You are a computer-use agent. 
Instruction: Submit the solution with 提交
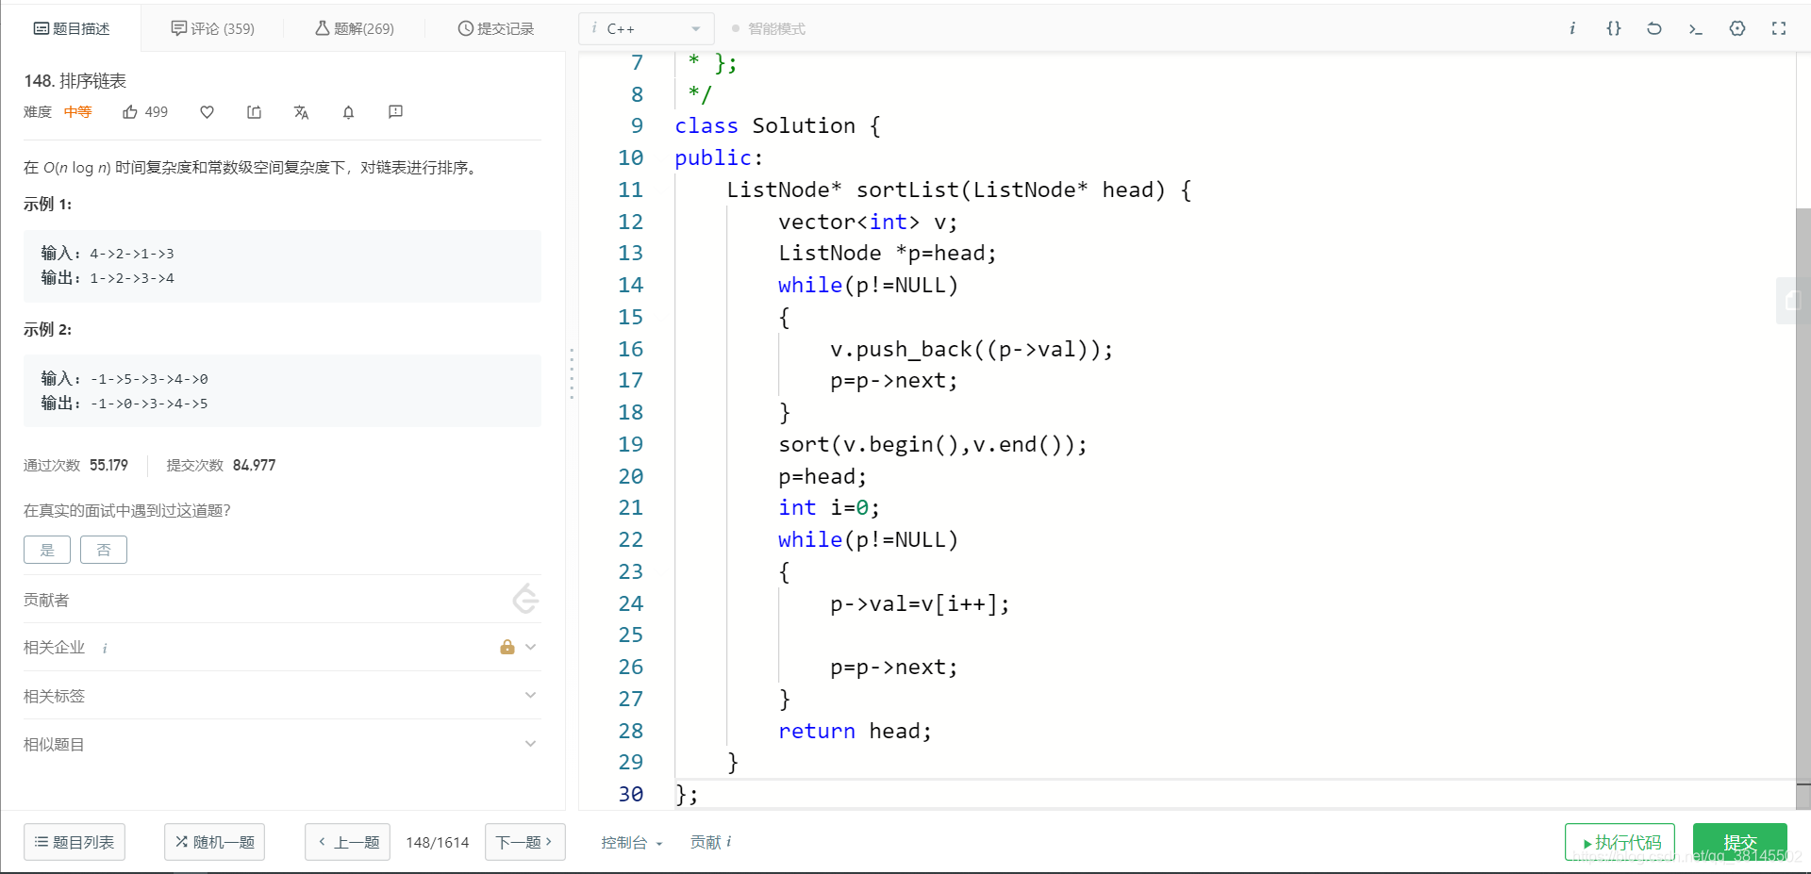[x=1740, y=842]
